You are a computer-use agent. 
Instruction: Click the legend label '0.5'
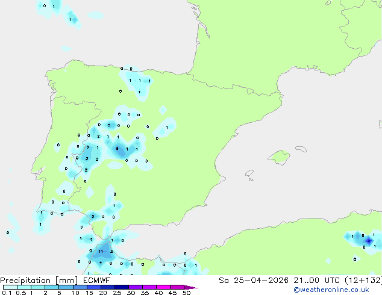20,293
